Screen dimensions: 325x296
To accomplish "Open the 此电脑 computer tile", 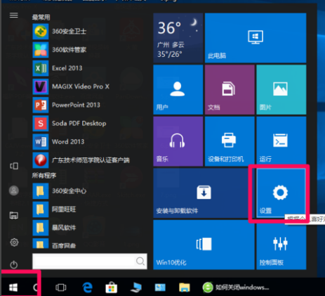I will (x=256, y=38).
